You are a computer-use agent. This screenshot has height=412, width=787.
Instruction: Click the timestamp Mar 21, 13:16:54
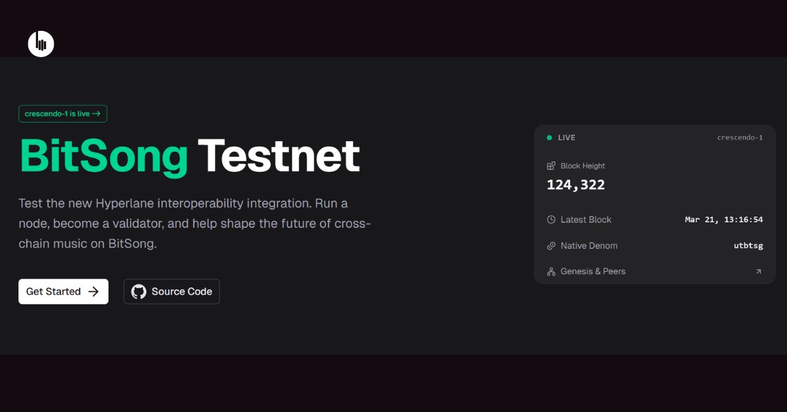[724, 220]
